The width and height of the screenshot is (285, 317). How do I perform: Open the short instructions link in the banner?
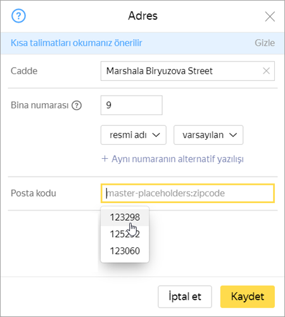pyautogui.click(x=77, y=43)
